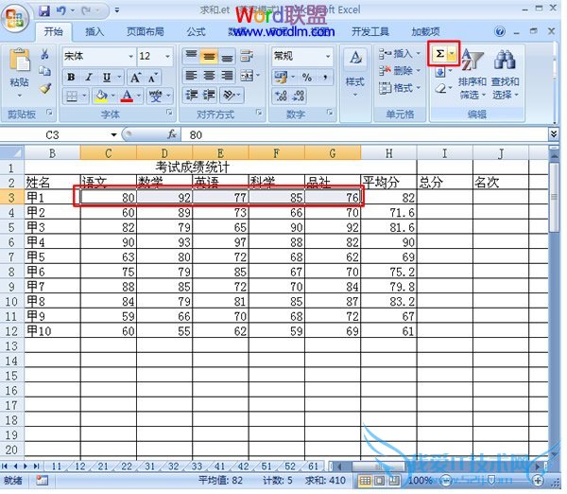The image size is (567, 494).
Task: Decrease font size with small A
Action: [153, 78]
